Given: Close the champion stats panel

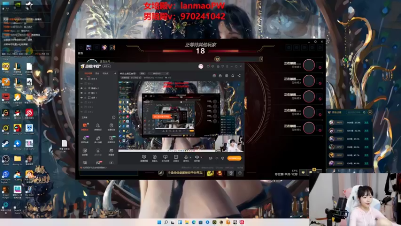Looking at the screenshot, I should coord(370,112).
